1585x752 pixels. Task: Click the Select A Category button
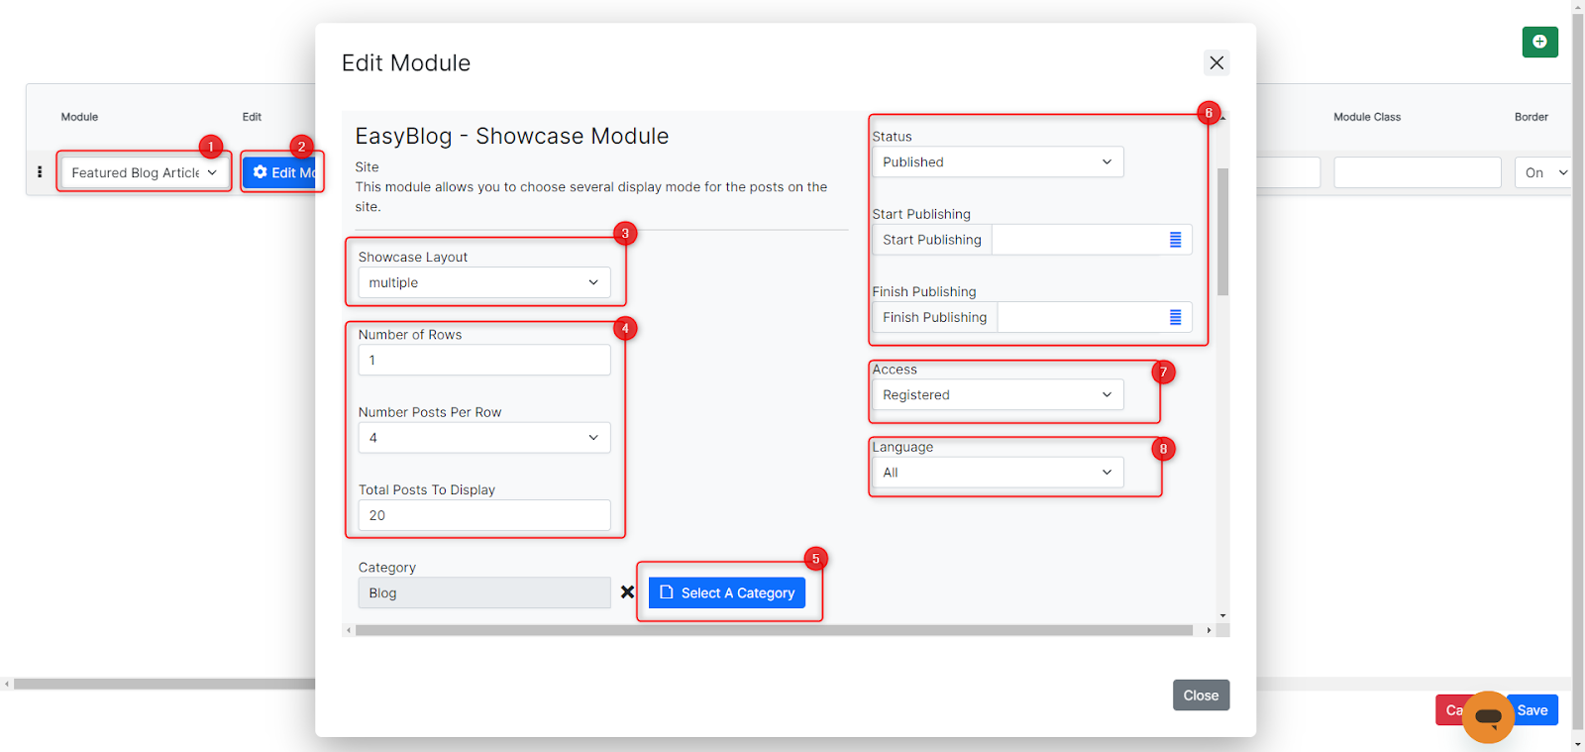(x=727, y=592)
